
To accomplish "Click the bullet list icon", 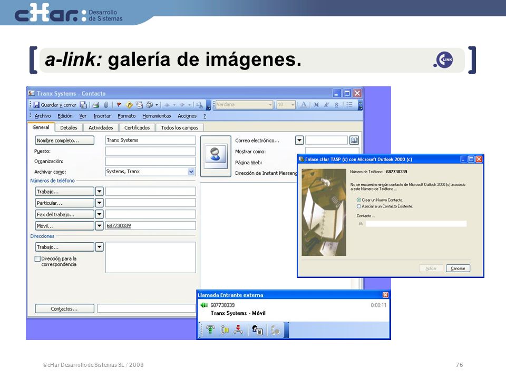I will coord(349,104).
